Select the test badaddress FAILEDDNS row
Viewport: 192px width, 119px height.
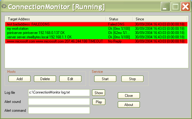96,24
